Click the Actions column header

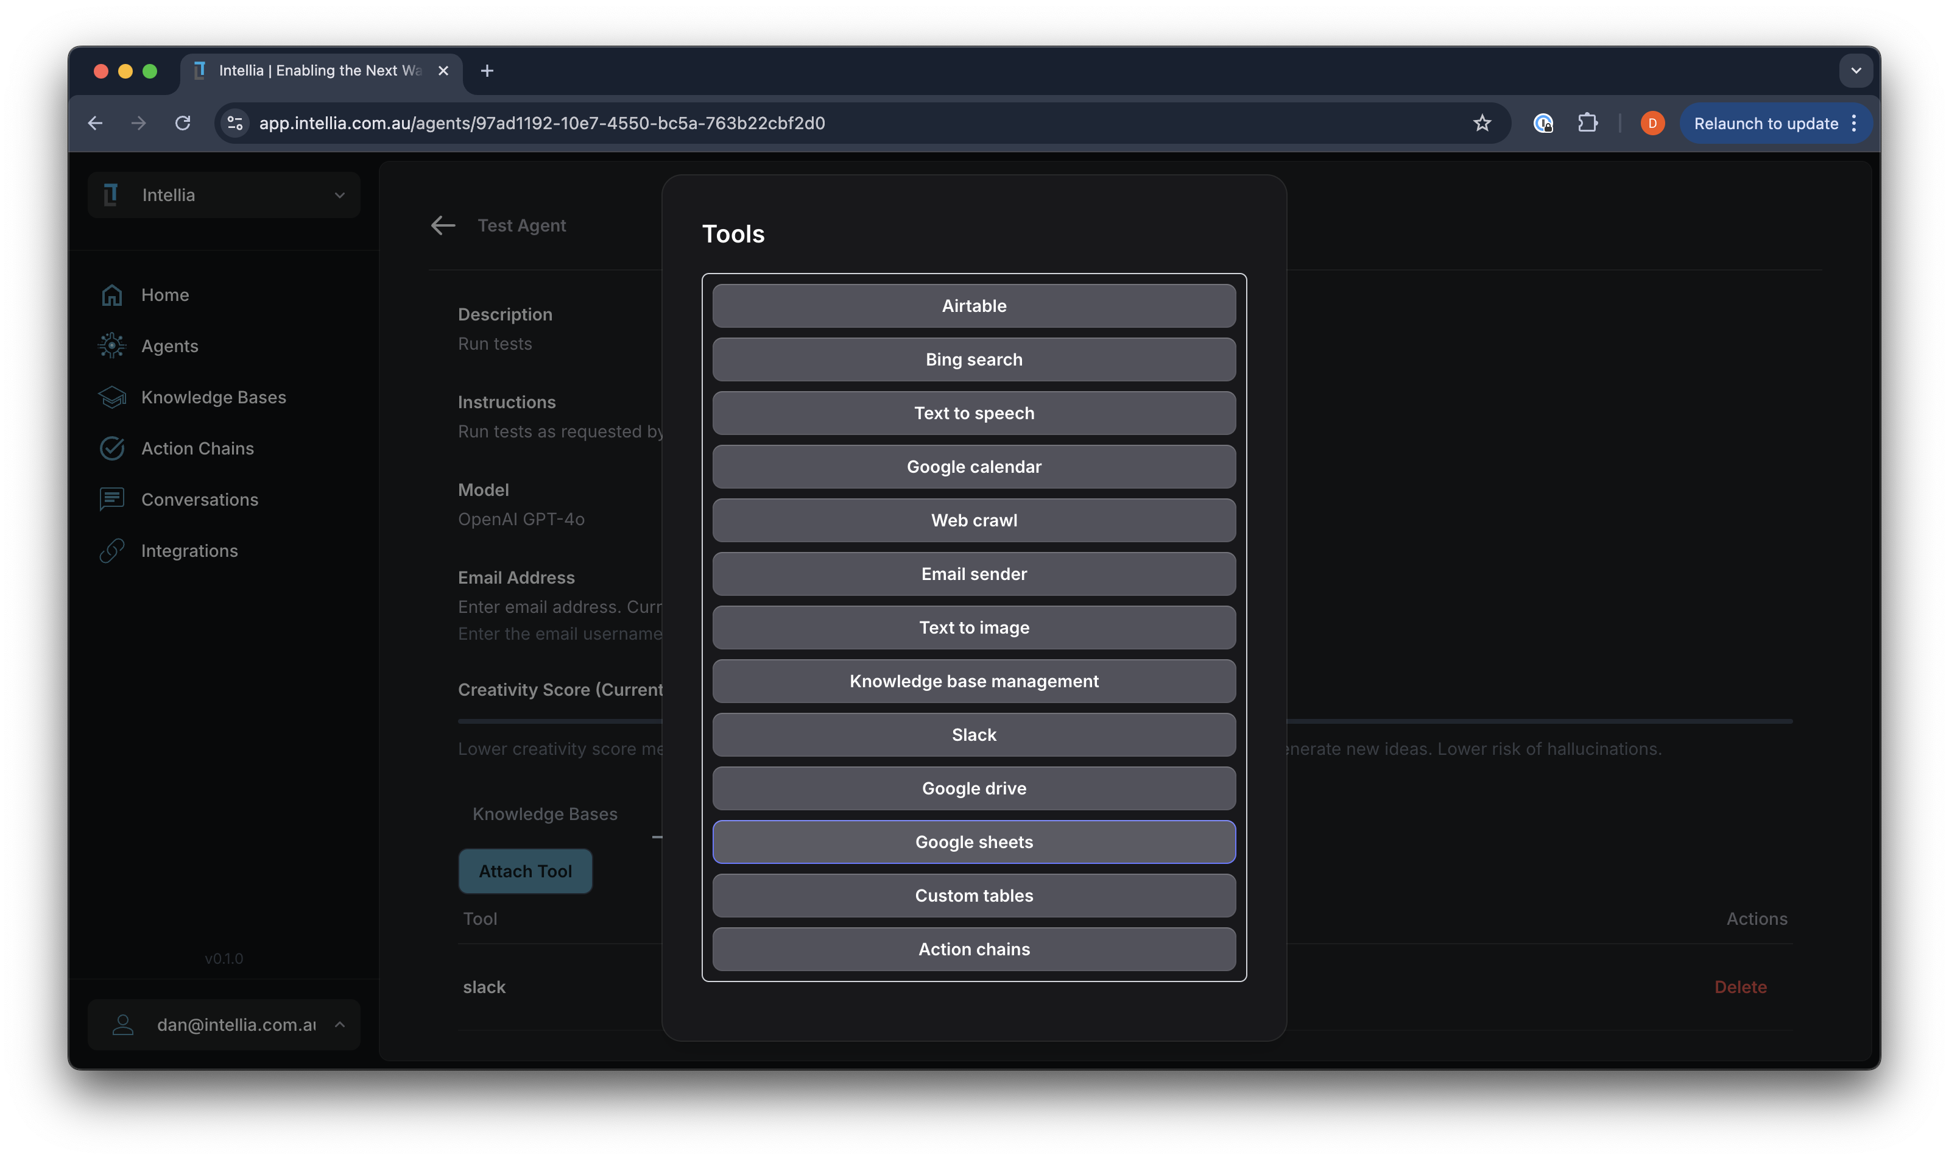coord(1756,919)
